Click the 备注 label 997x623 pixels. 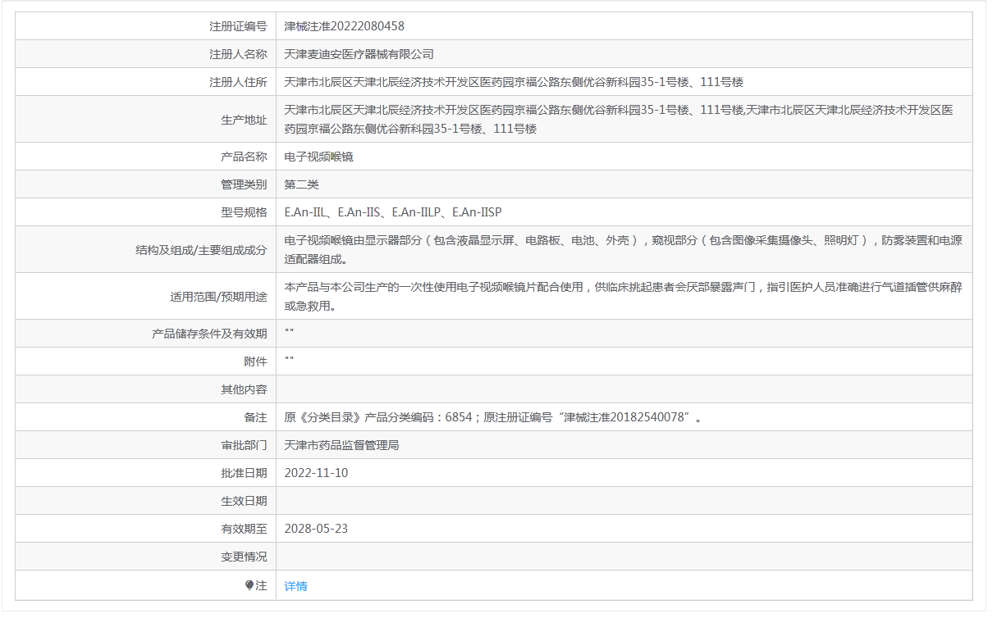pyautogui.click(x=255, y=417)
